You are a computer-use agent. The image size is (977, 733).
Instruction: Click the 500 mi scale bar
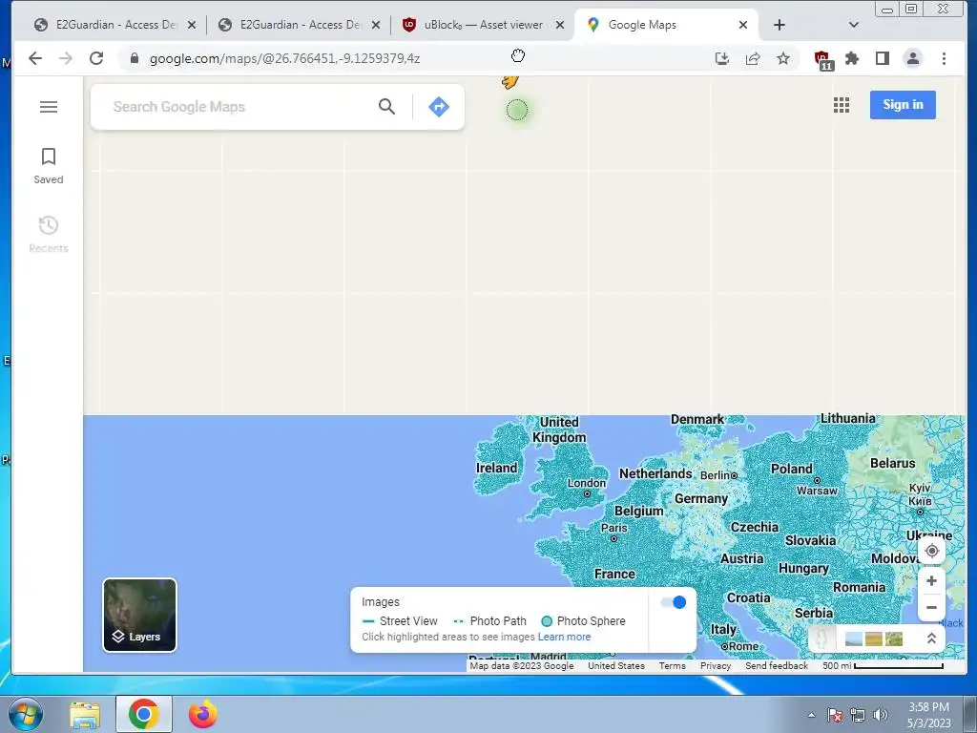(883, 665)
